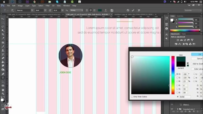This screenshot has width=203, height=114.
Task: Open the Essentials workspace dropdown
Action: tap(193, 10)
